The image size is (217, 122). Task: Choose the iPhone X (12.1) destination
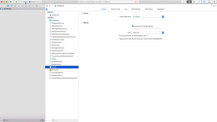pyautogui.click(x=35, y=2)
